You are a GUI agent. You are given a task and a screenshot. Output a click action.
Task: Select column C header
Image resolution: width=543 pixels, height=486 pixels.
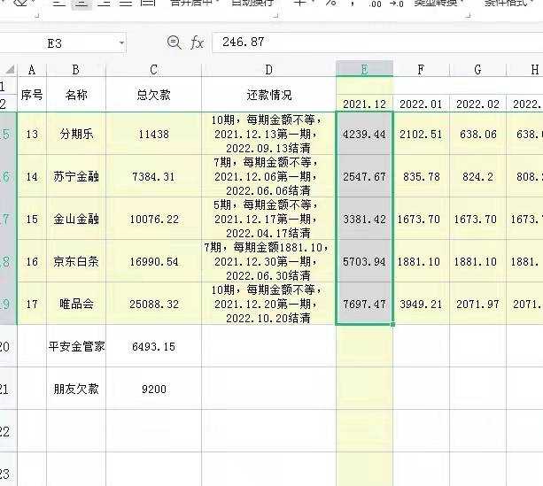[x=154, y=70]
